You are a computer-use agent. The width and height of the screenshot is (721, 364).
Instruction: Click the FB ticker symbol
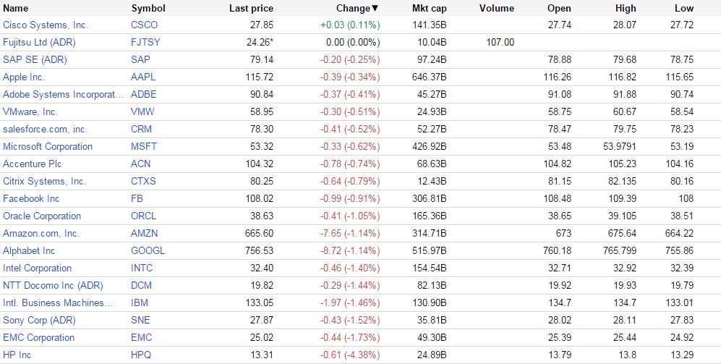pyautogui.click(x=137, y=198)
